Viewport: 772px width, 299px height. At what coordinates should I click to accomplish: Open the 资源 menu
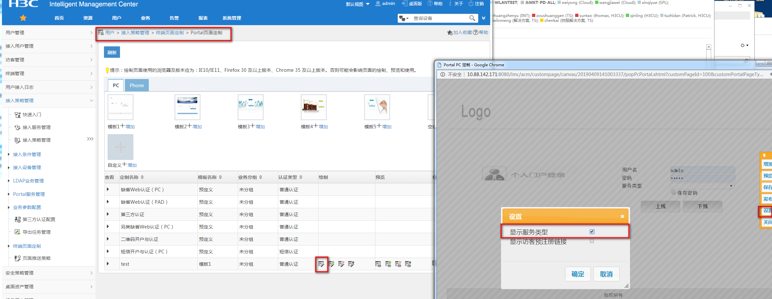point(88,18)
